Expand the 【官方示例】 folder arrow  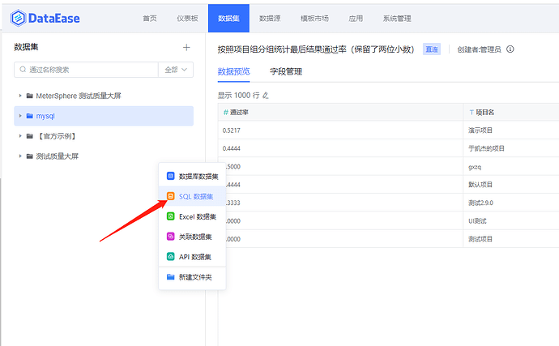[x=20, y=136]
